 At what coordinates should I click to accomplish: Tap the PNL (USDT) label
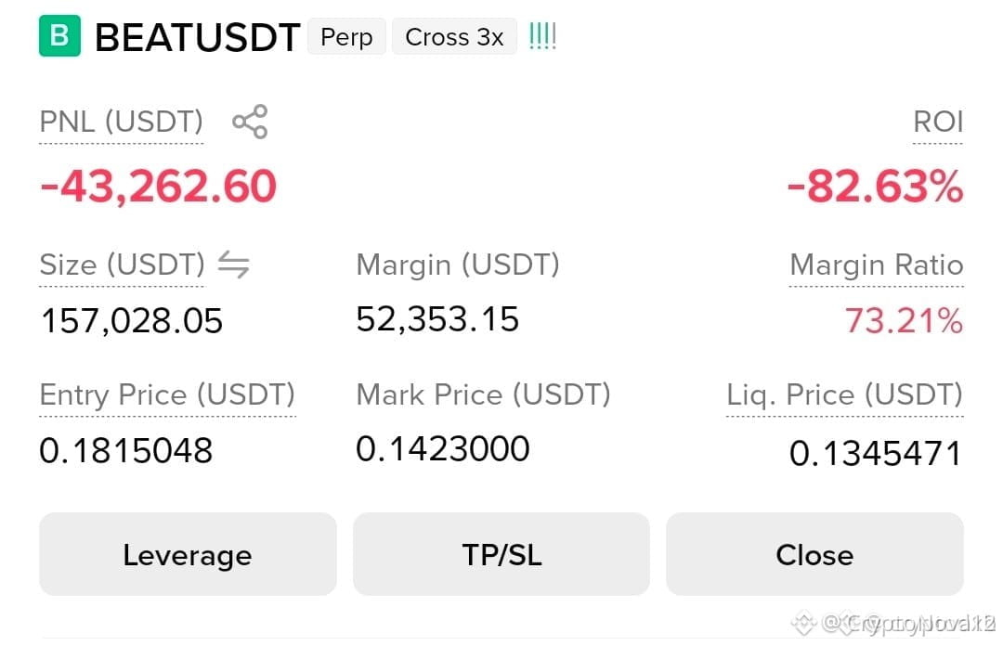click(122, 121)
